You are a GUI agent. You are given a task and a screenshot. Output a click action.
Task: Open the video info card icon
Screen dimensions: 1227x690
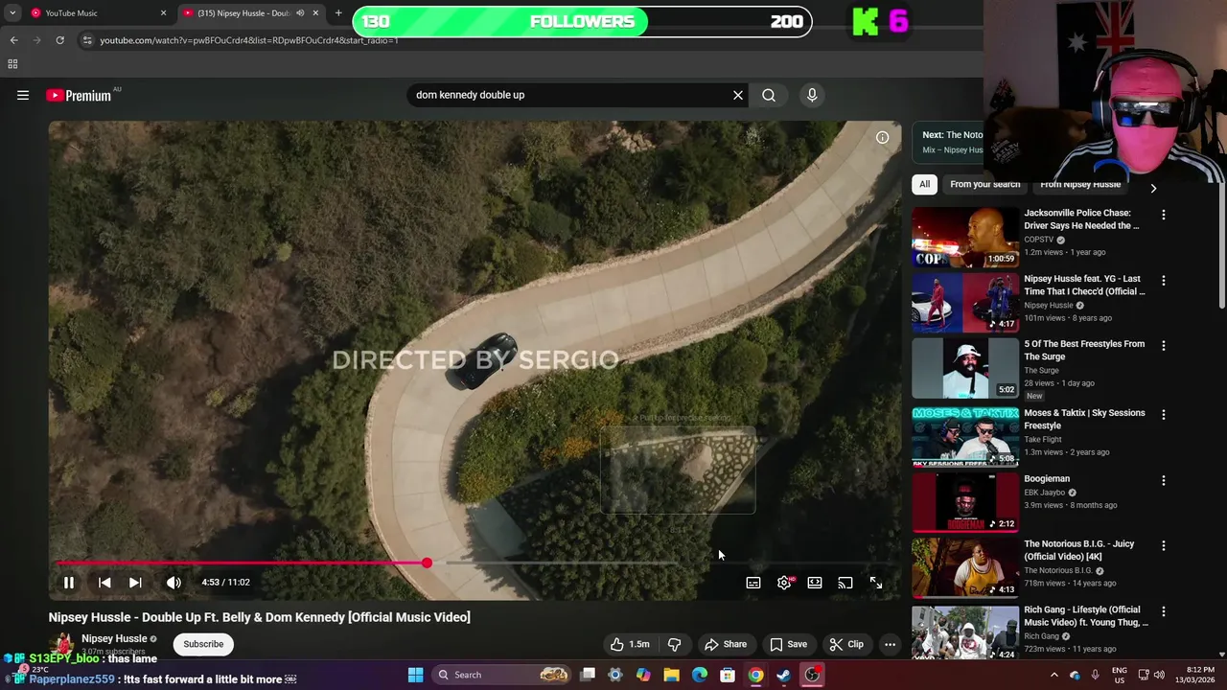pyautogui.click(x=882, y=137)
